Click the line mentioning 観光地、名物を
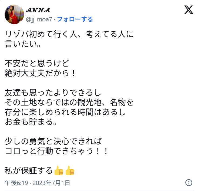 tap(69, 103)
